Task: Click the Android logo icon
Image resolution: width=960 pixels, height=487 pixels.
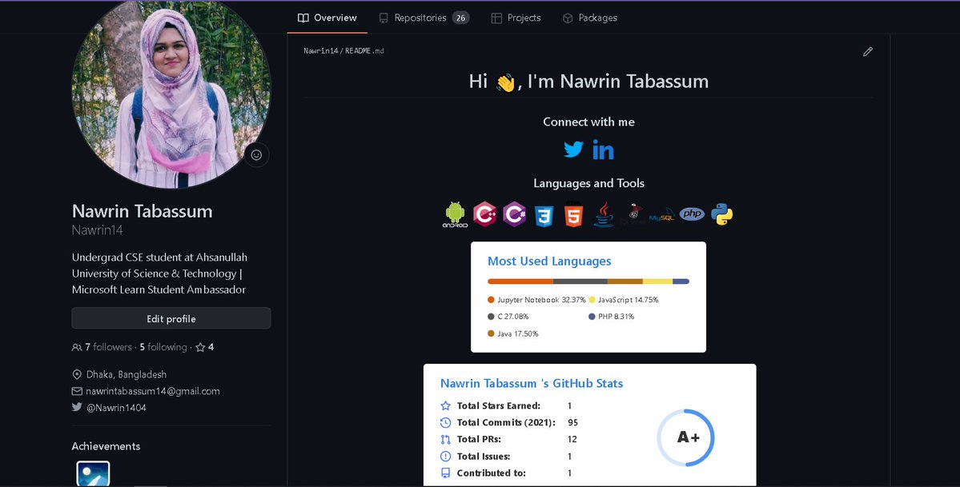Action: 455,214
